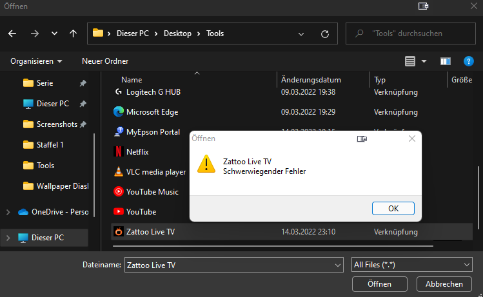The width and height of the screenshot is (483, 297).
Task: Click the pin icon next to Screenshots
Action: tap(83, 124)
